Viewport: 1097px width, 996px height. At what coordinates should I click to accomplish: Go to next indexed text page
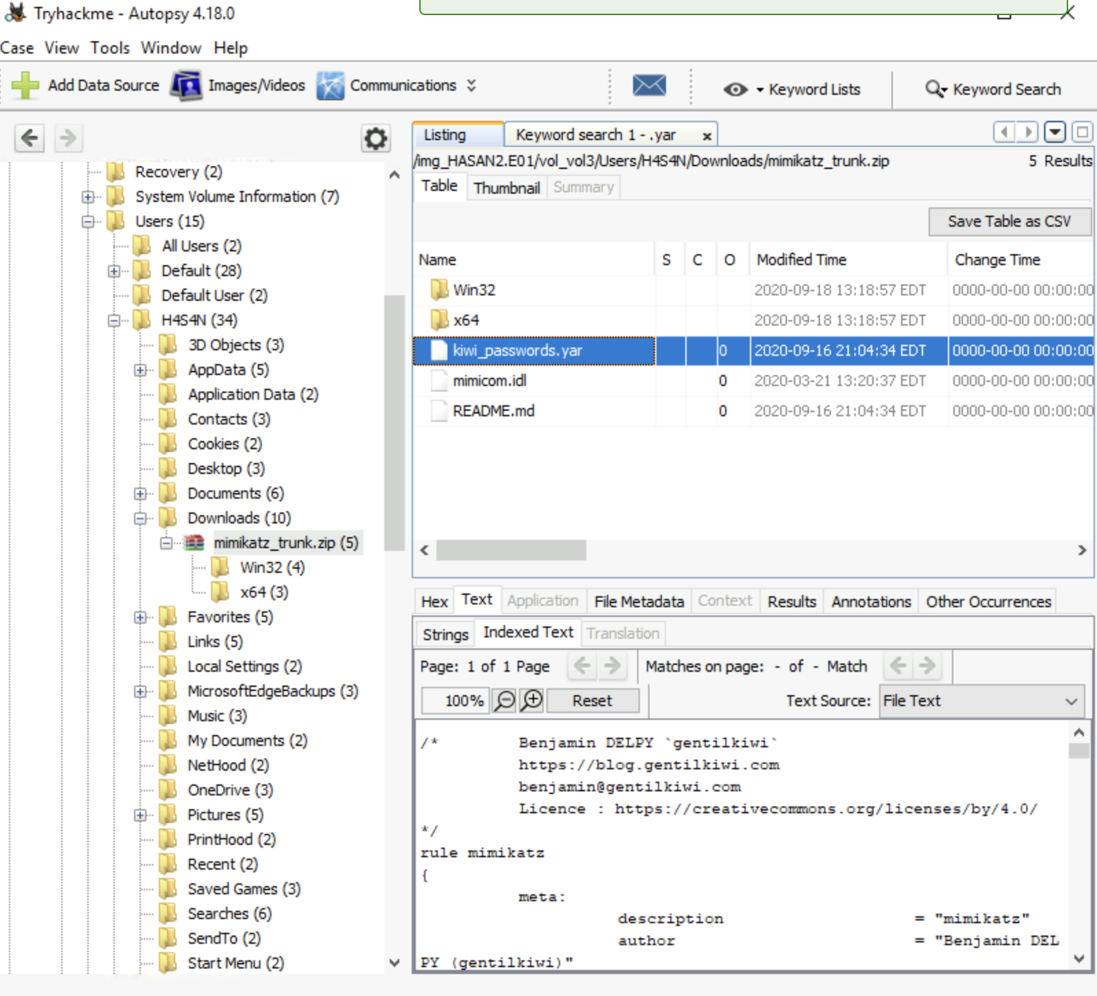[612, 666]
